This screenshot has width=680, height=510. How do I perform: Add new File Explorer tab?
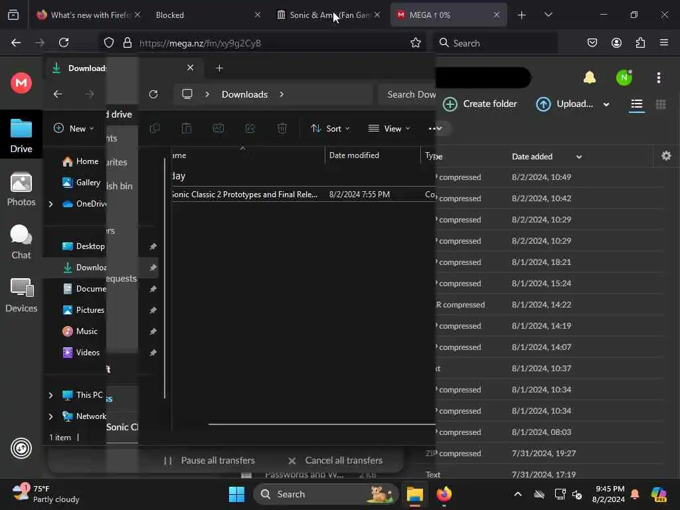(219, 68)
